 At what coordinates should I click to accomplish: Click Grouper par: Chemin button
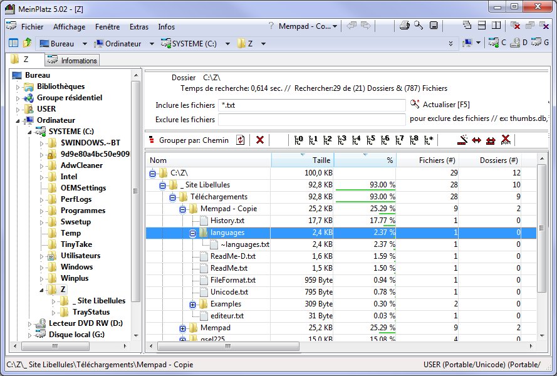coord(189,140)
